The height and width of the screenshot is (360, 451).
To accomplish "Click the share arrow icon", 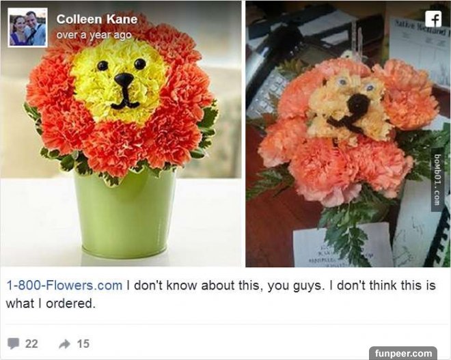I will click(64, 344).
